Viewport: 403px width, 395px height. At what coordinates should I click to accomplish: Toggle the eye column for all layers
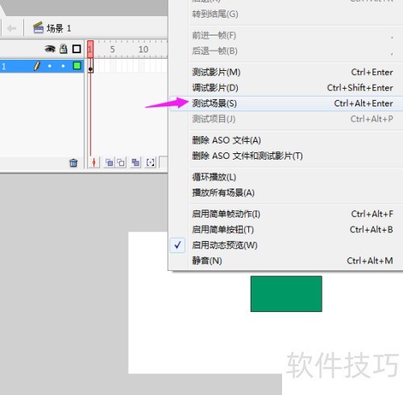pyautogui.click(x=50, y=49)
